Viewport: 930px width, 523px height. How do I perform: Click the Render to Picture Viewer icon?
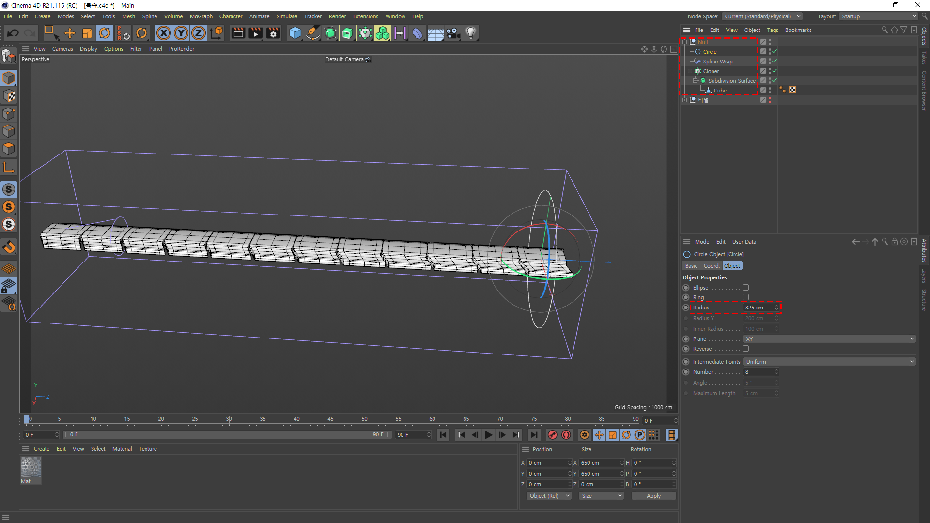coord(255,33)
